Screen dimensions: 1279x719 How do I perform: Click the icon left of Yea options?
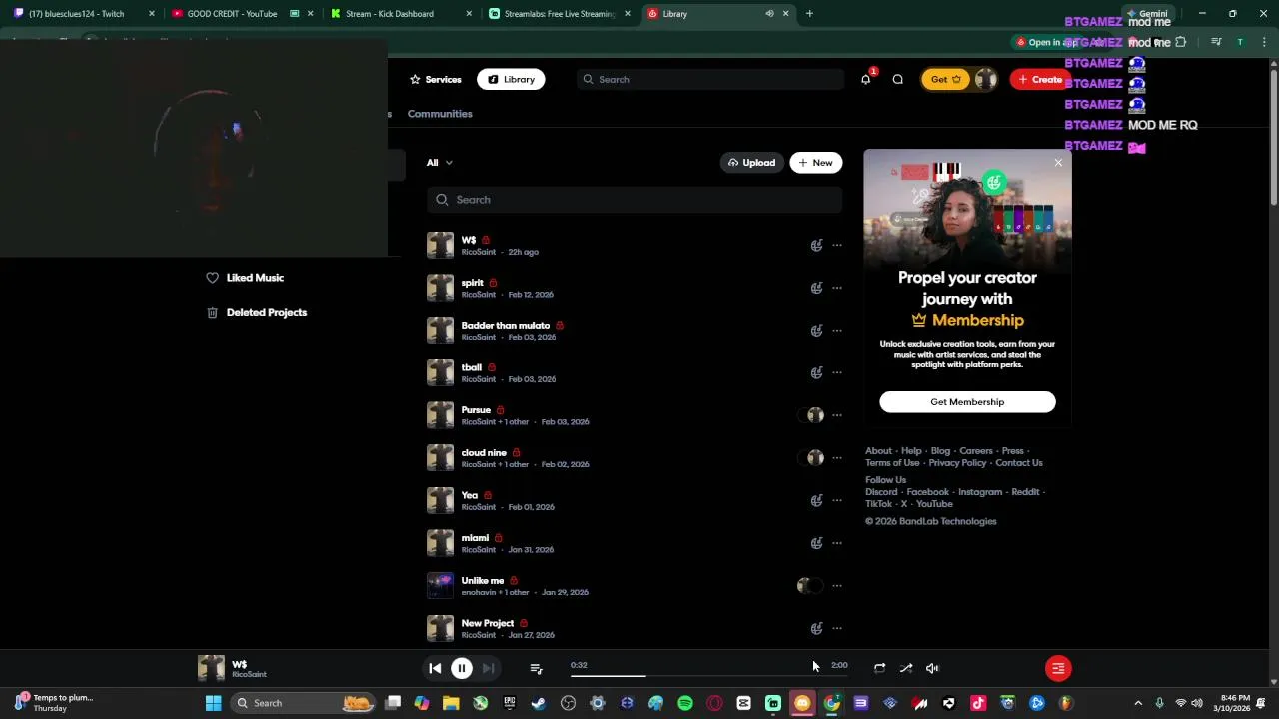pos(816,500)
